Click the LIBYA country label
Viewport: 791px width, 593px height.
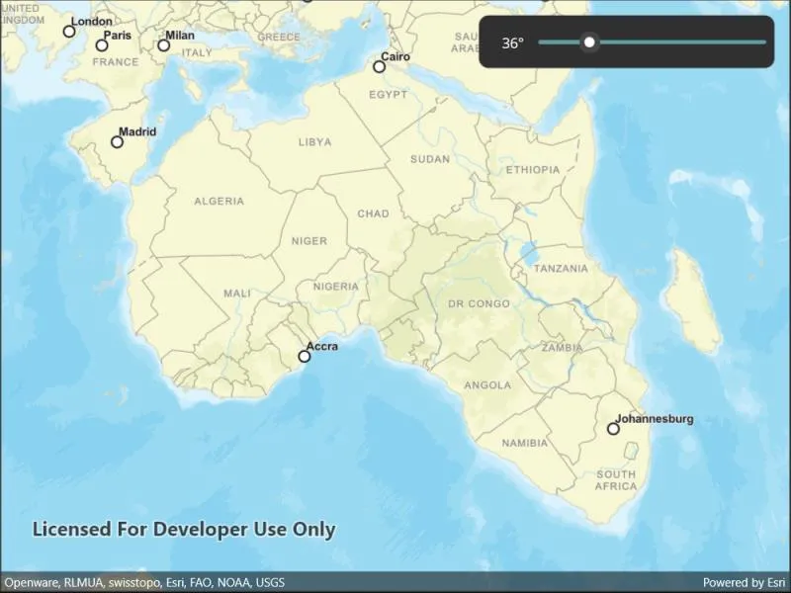coord(314,142)
